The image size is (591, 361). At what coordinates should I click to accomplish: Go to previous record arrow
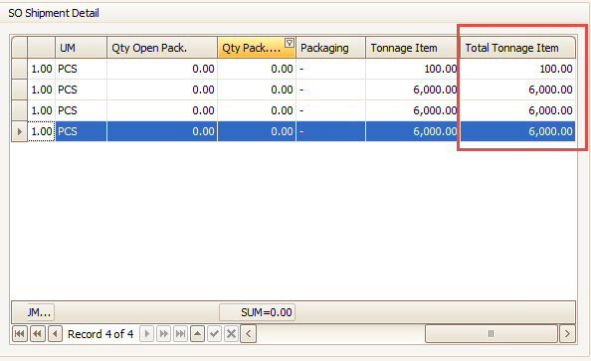click(55, 334)
